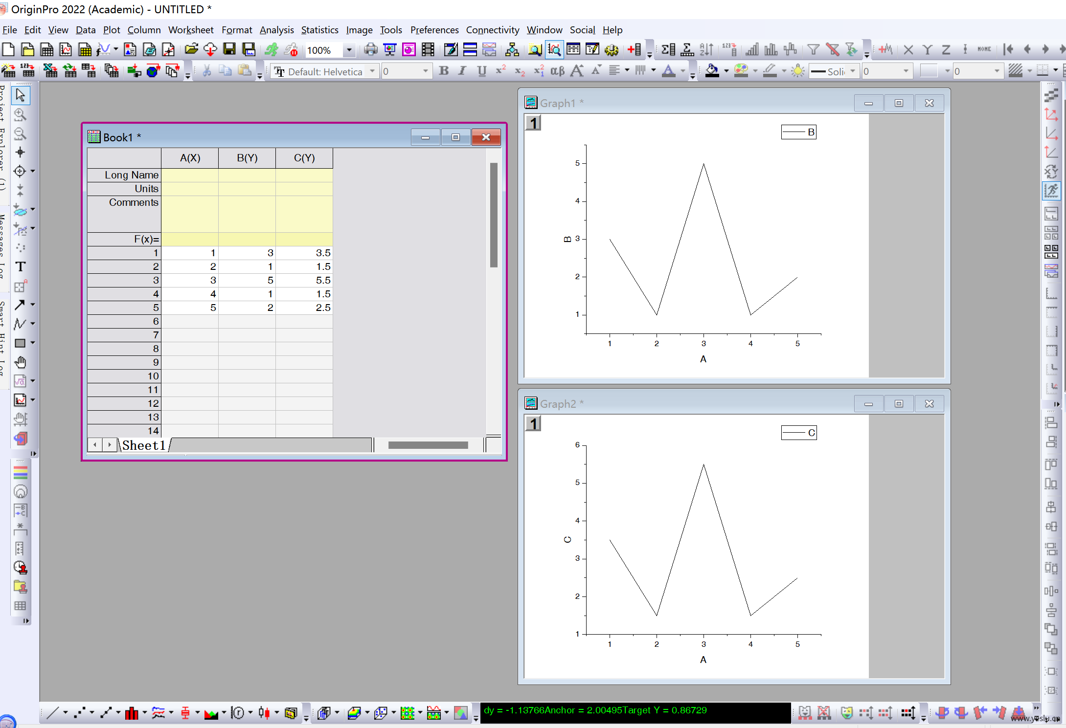Click the New Workbook icon
The image size is (1066, 728).
tap(46, 49)
